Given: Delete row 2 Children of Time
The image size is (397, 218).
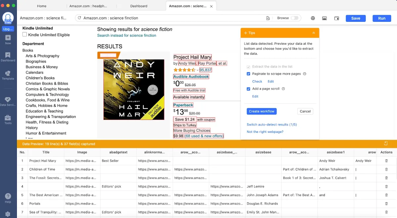Looking at the screenshot, I should [x=386, y=169].
